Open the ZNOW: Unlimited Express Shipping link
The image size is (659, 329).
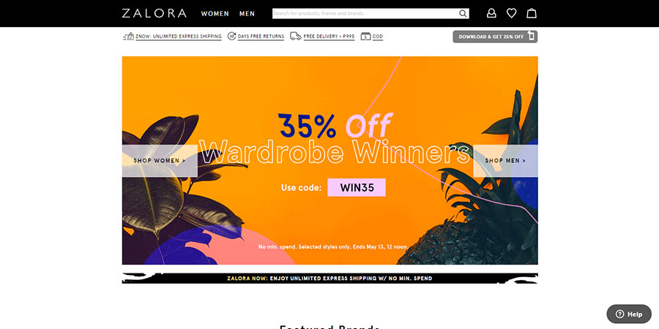click(178, 37)
